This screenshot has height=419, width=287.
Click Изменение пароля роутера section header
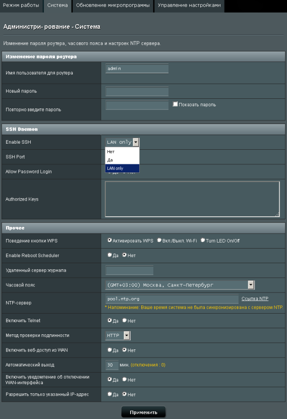point(143,56)
